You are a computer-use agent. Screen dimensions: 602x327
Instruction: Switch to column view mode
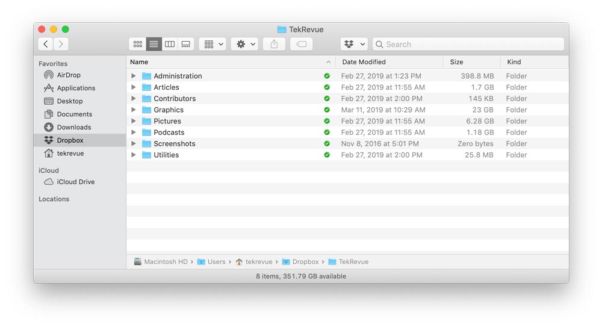[x=170, y=44]
